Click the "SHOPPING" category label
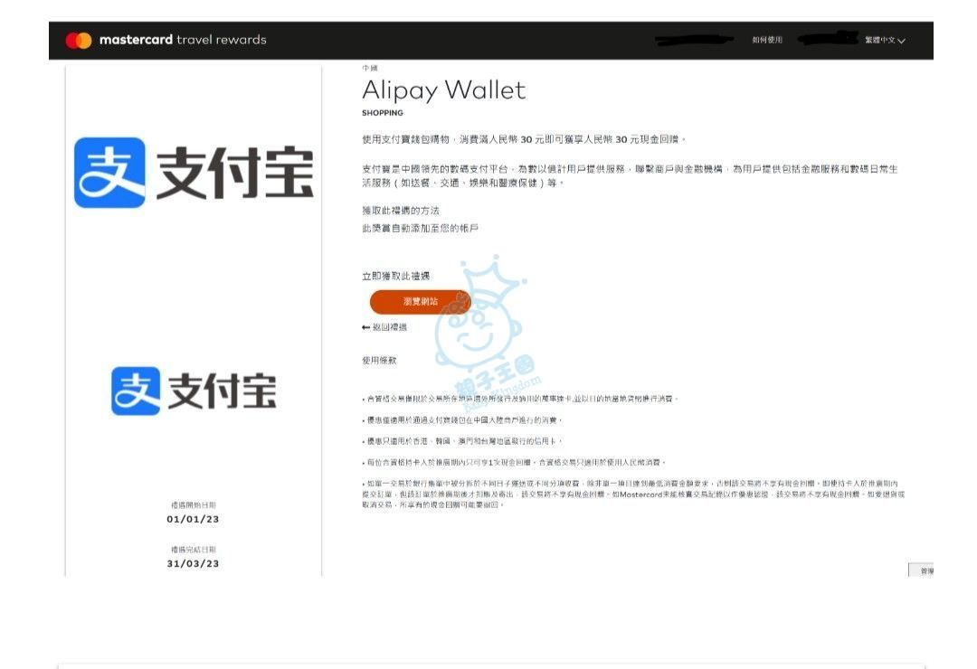 tap(383, 113)
